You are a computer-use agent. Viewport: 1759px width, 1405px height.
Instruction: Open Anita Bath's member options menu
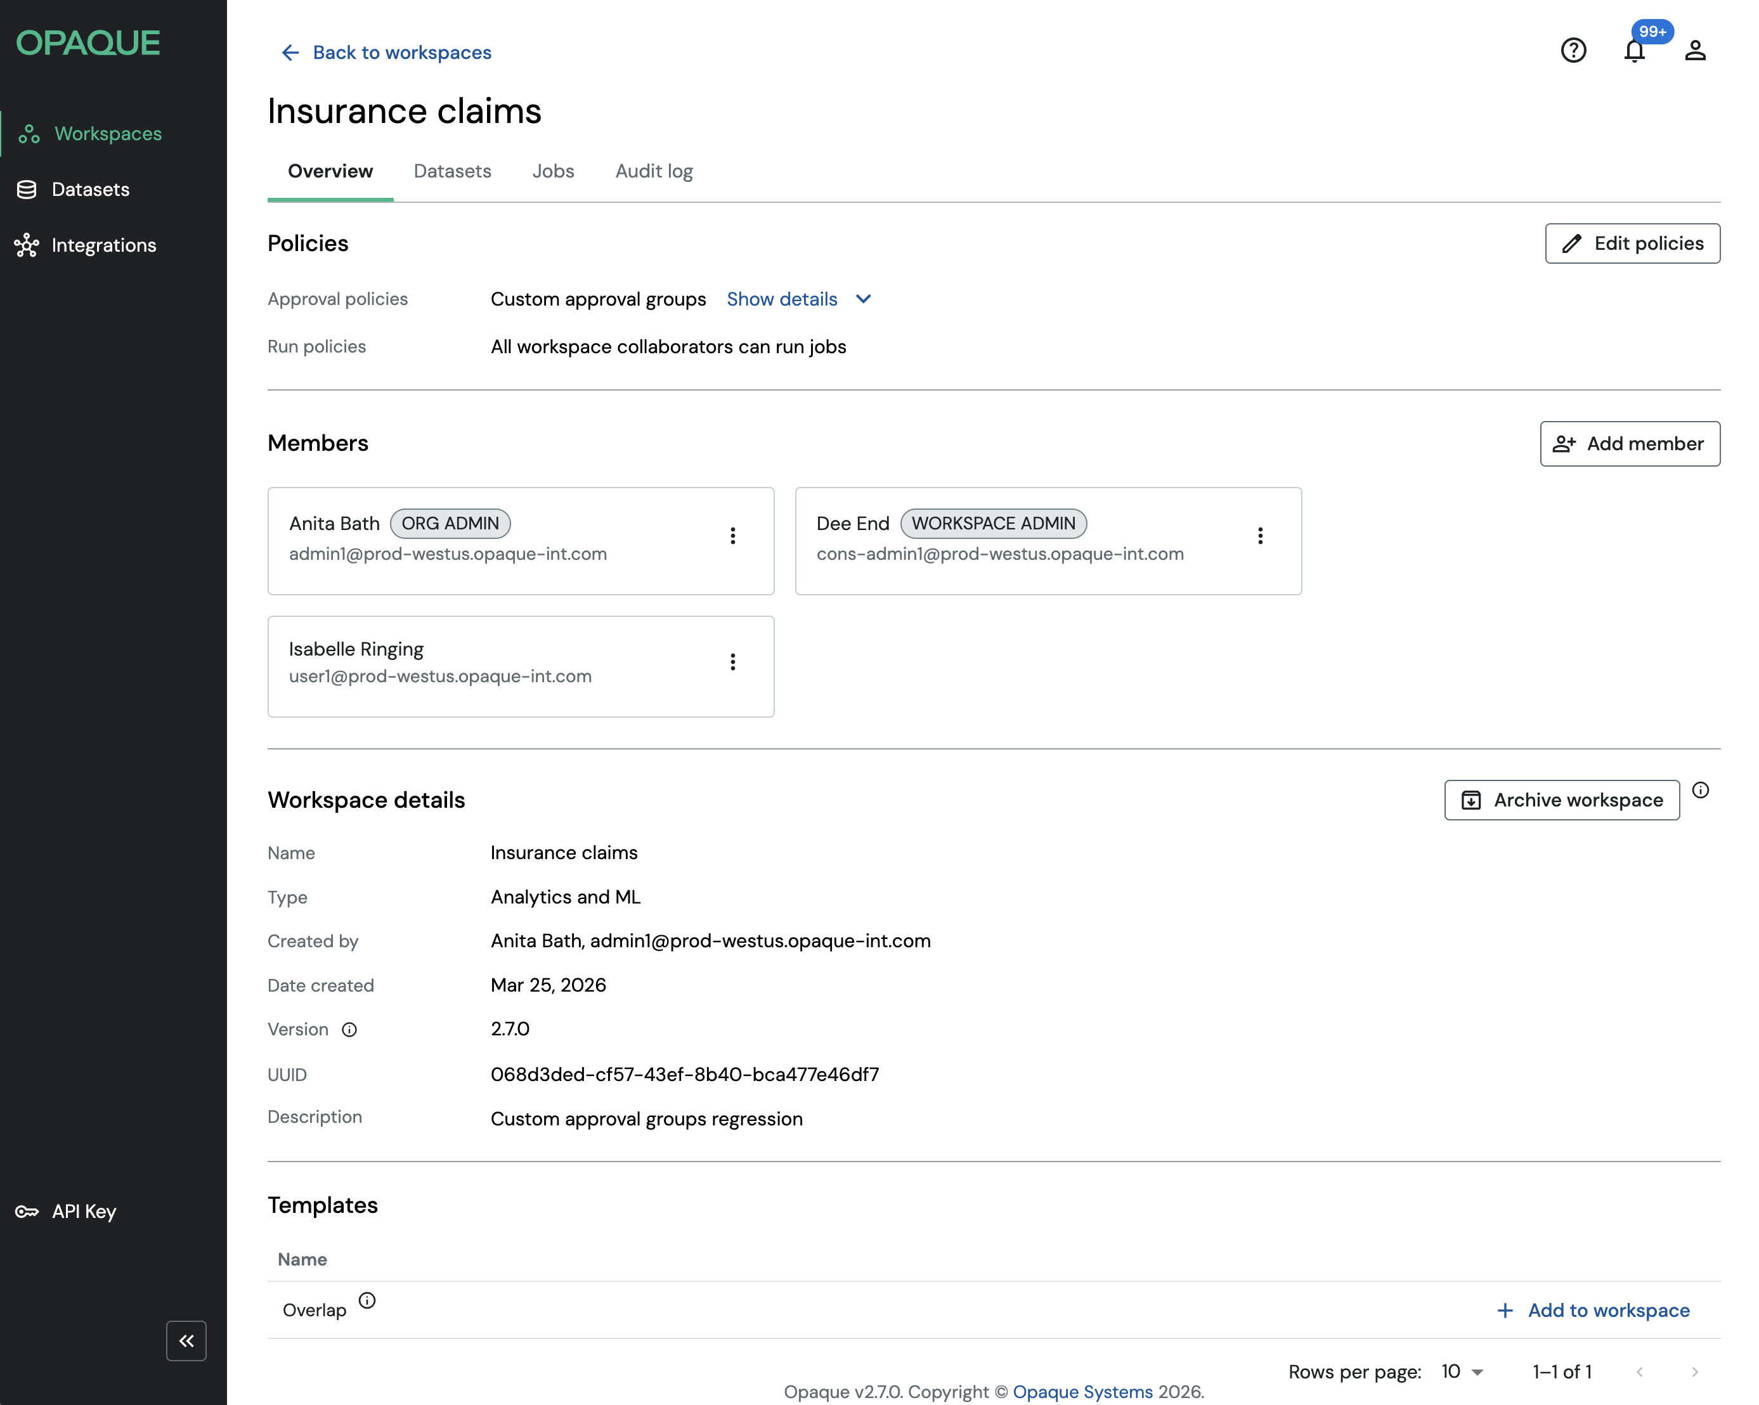(732, 535)
